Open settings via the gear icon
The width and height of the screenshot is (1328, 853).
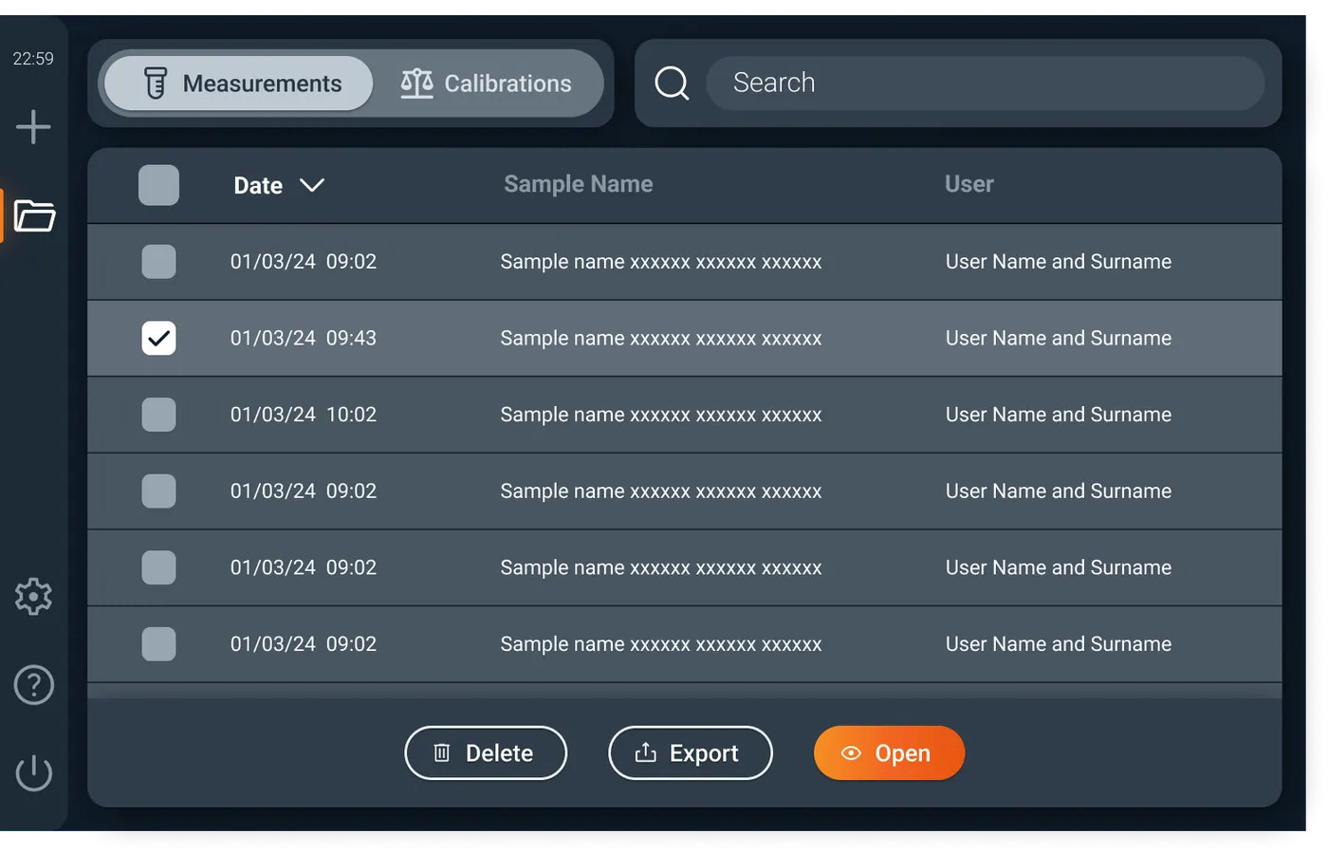click(x=33, y=597)
